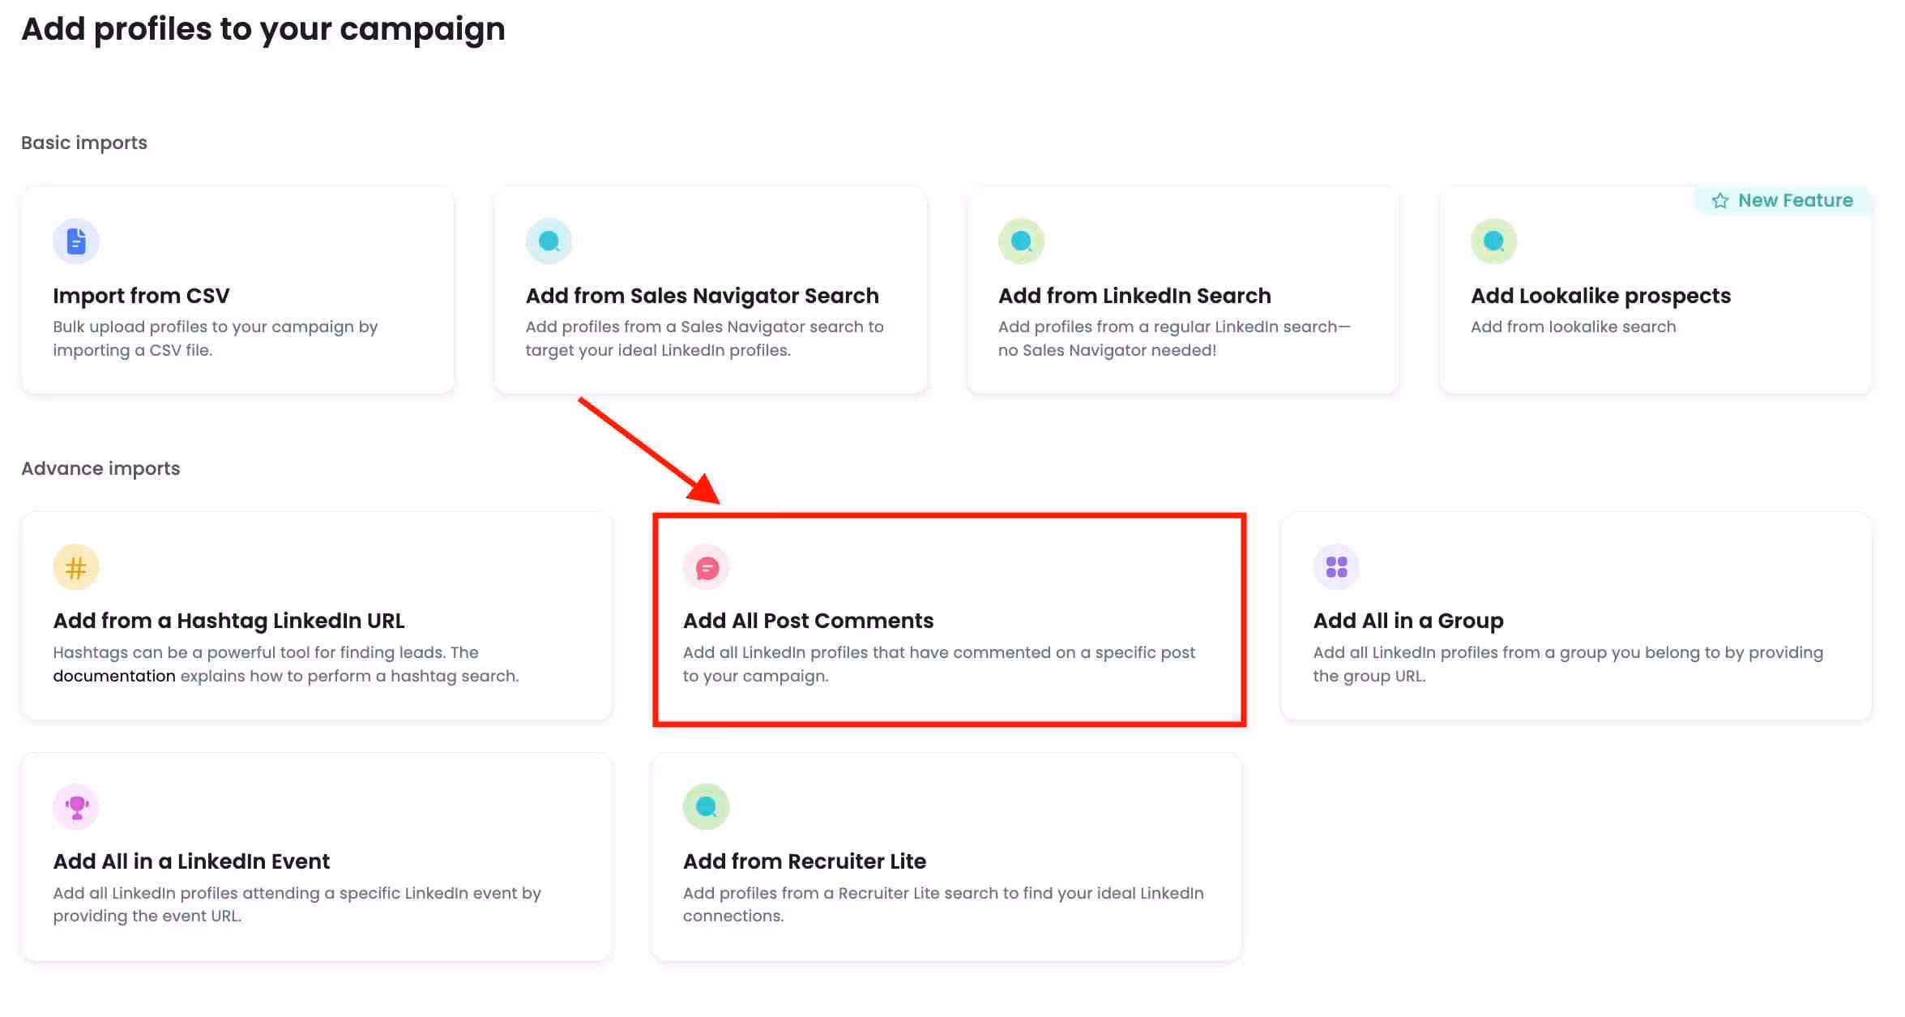Click the Lookalike prospects search icon
The height and width of the screenshot is (1017, 1905).
pos(1495,240)
